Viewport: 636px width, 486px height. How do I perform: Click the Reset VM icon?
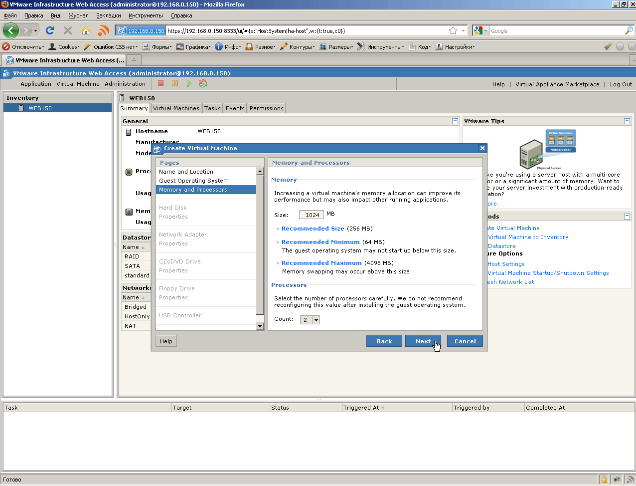203,83
